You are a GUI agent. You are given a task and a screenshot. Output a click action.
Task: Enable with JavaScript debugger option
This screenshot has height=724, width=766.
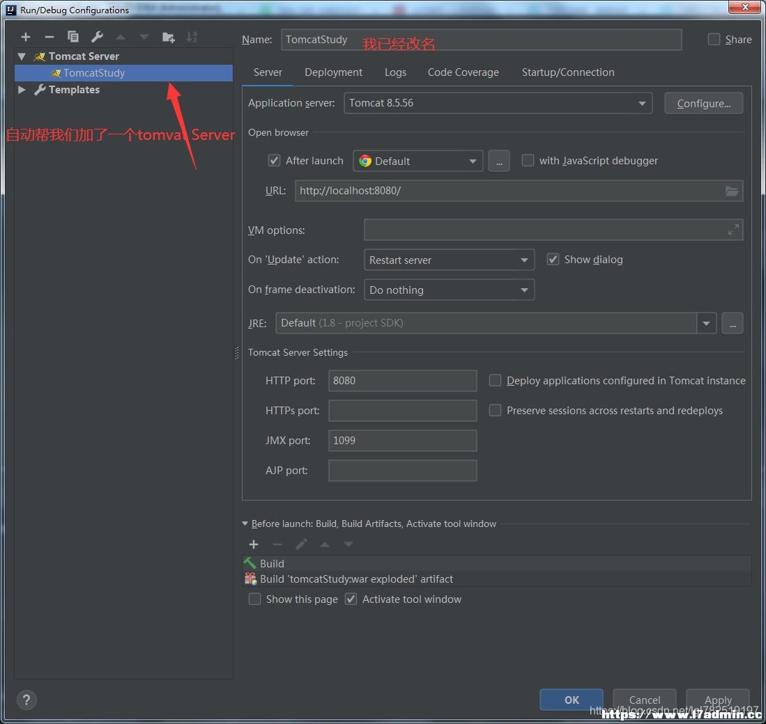click(x=528, y=161)
